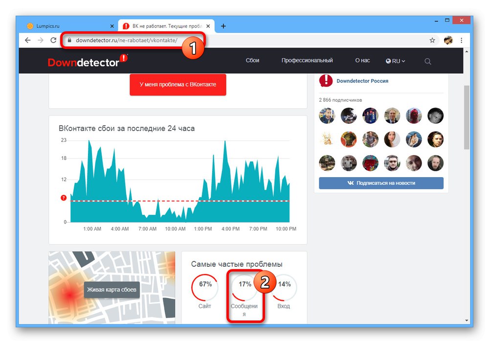The image size is (489, 343).
Task: Click the page vertical scrollbar thumb
Action: click(467, 117)
